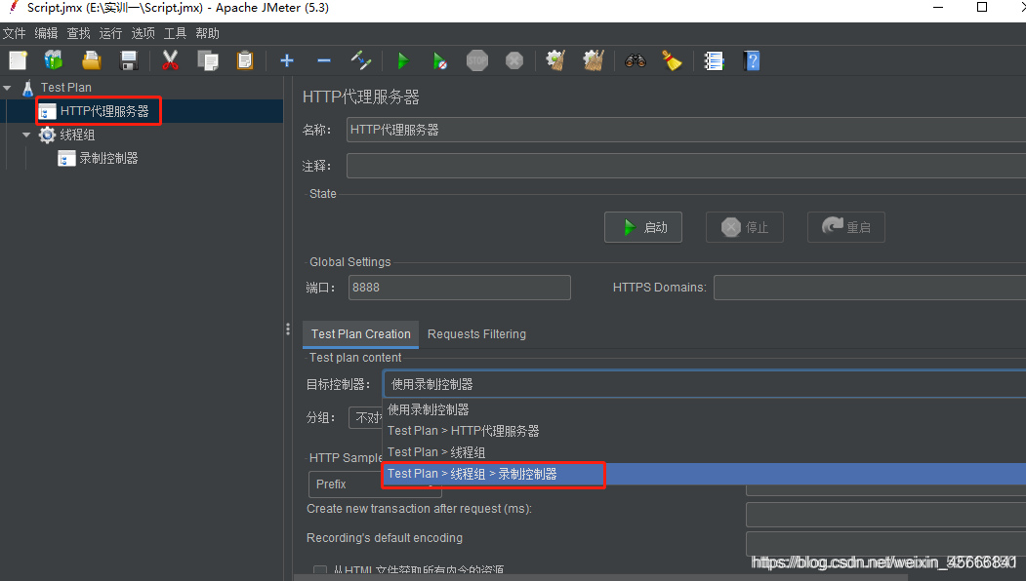Save the test plan with floppy icon
Screen dimensions: 1026x581
coord(128,60)
